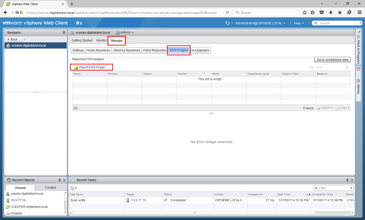The width and height of the screenshot is (365, 220).
Task: Reload the browser page
Action: [228, 12]
